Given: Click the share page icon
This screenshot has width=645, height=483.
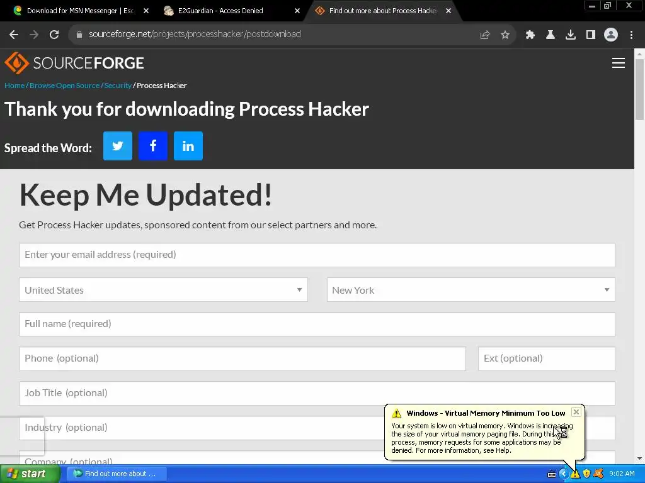Looking at the screenshot, I should tap(485, 35).
